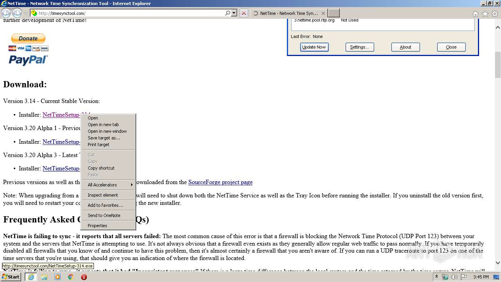Open Windows Explorer folder taskbar icon
501x282 pixels.
coord(44,277)
